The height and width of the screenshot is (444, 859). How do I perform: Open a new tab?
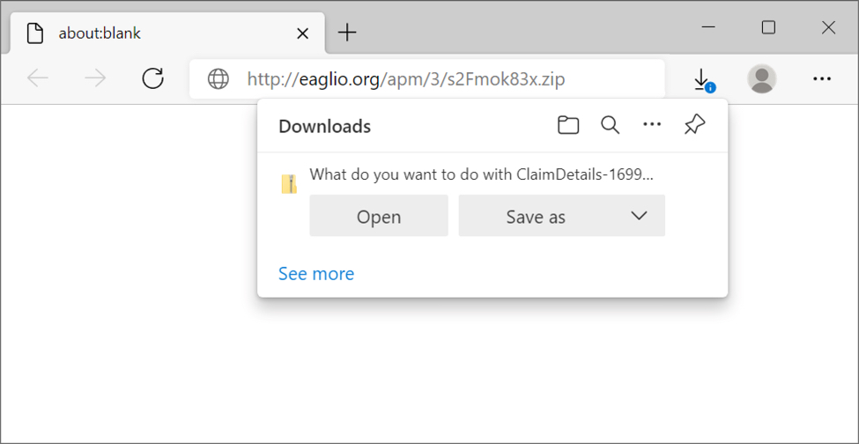[348, 33]
